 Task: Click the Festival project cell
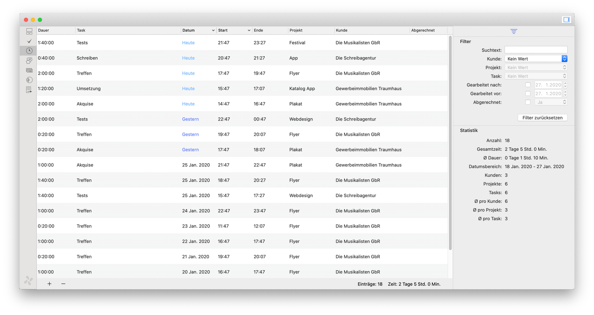point(297,43)
